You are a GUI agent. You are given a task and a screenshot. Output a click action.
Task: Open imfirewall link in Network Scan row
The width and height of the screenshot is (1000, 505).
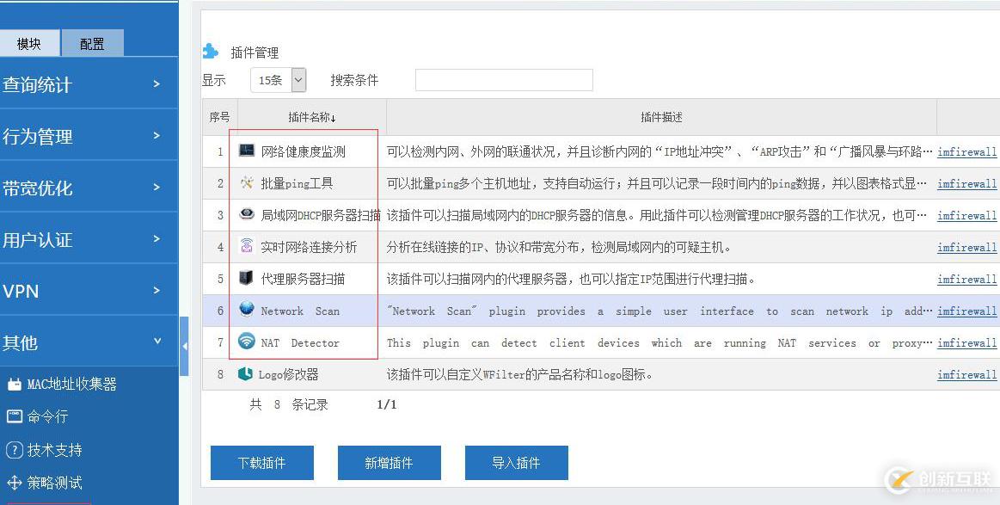point(966,311)
